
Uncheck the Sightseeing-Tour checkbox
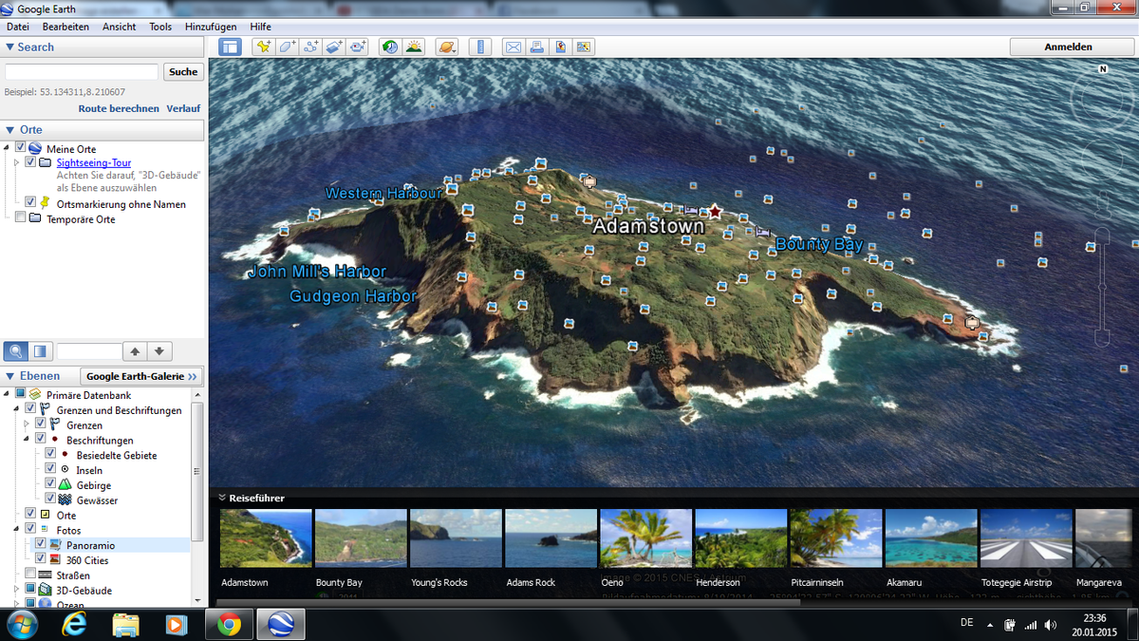(30, 162)
